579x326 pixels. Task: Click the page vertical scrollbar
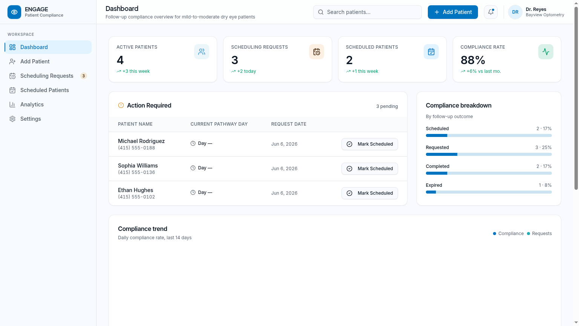pos(576,98)
